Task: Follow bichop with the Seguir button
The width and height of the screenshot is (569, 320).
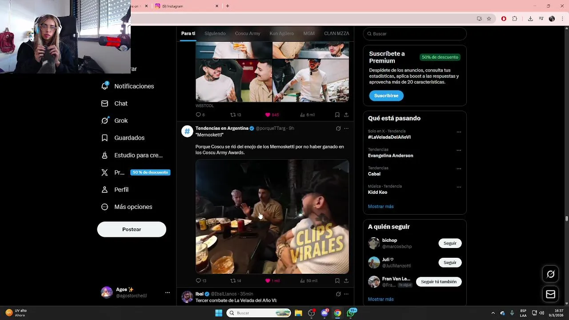Action: pyautogui.click(x=450, y=243)
